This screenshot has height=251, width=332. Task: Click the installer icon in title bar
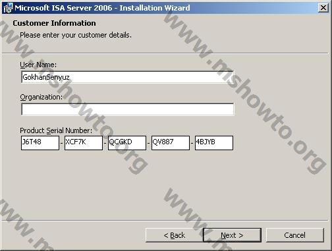coord(8,8)
